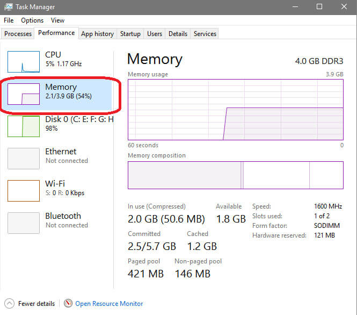Click the Memory composition bar

(235, 175)
